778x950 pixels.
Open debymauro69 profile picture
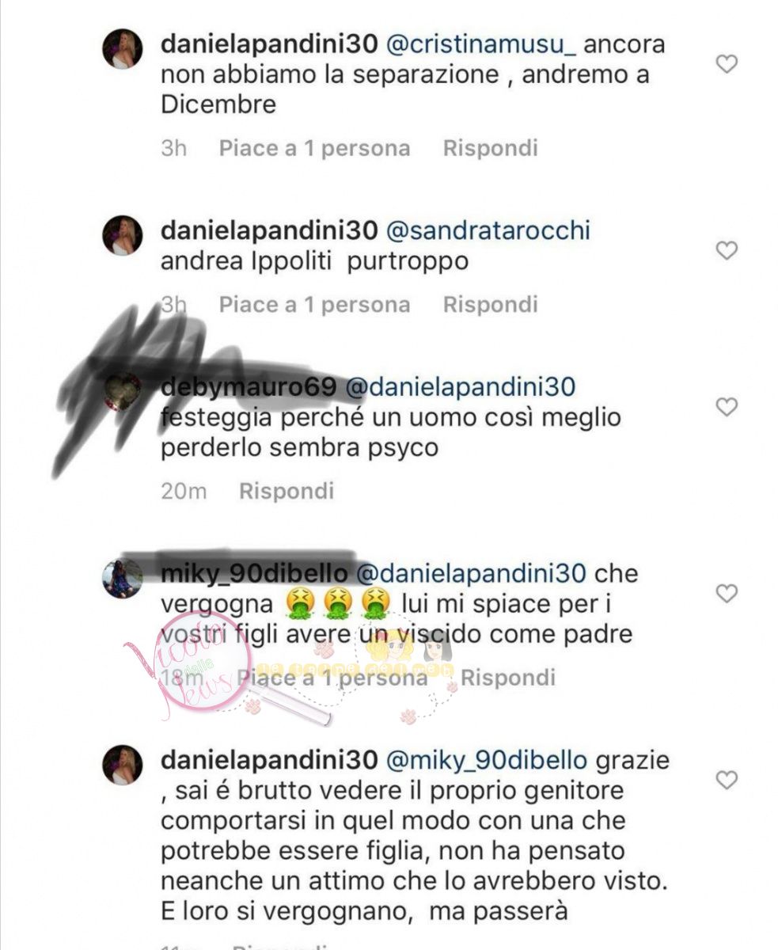click(123, 392)
